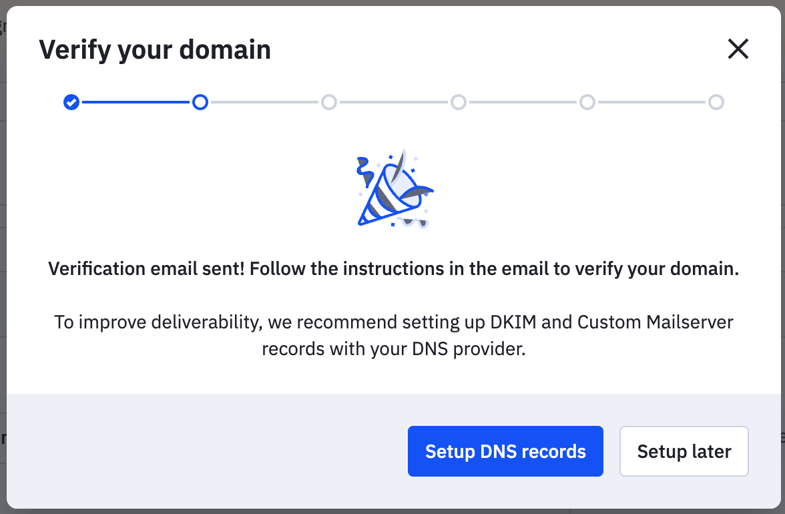Click the third progress step circle
Screen dimensions: 785x514
click(329, 102)
